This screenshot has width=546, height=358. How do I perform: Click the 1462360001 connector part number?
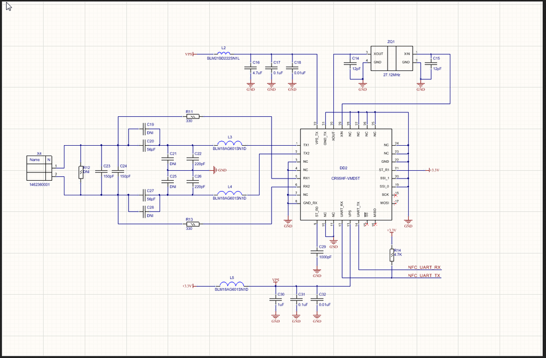(x=40, y=185)
